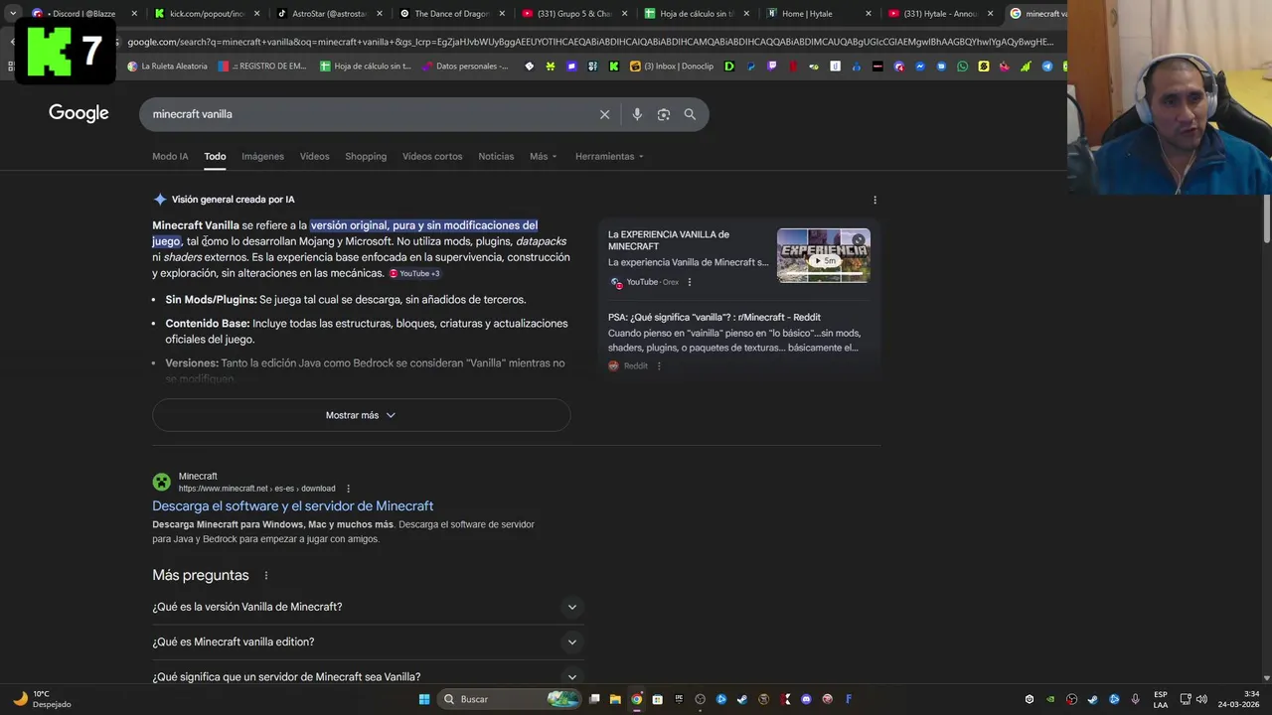
Task: Open the WhatsApp bookmark icon
Action: click(x=962, y=67)
